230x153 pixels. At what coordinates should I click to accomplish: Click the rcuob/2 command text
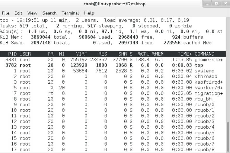[204, 116]
